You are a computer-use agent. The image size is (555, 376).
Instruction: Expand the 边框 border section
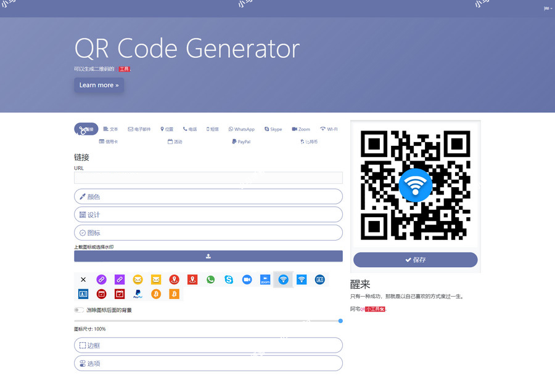click(208, 345)
